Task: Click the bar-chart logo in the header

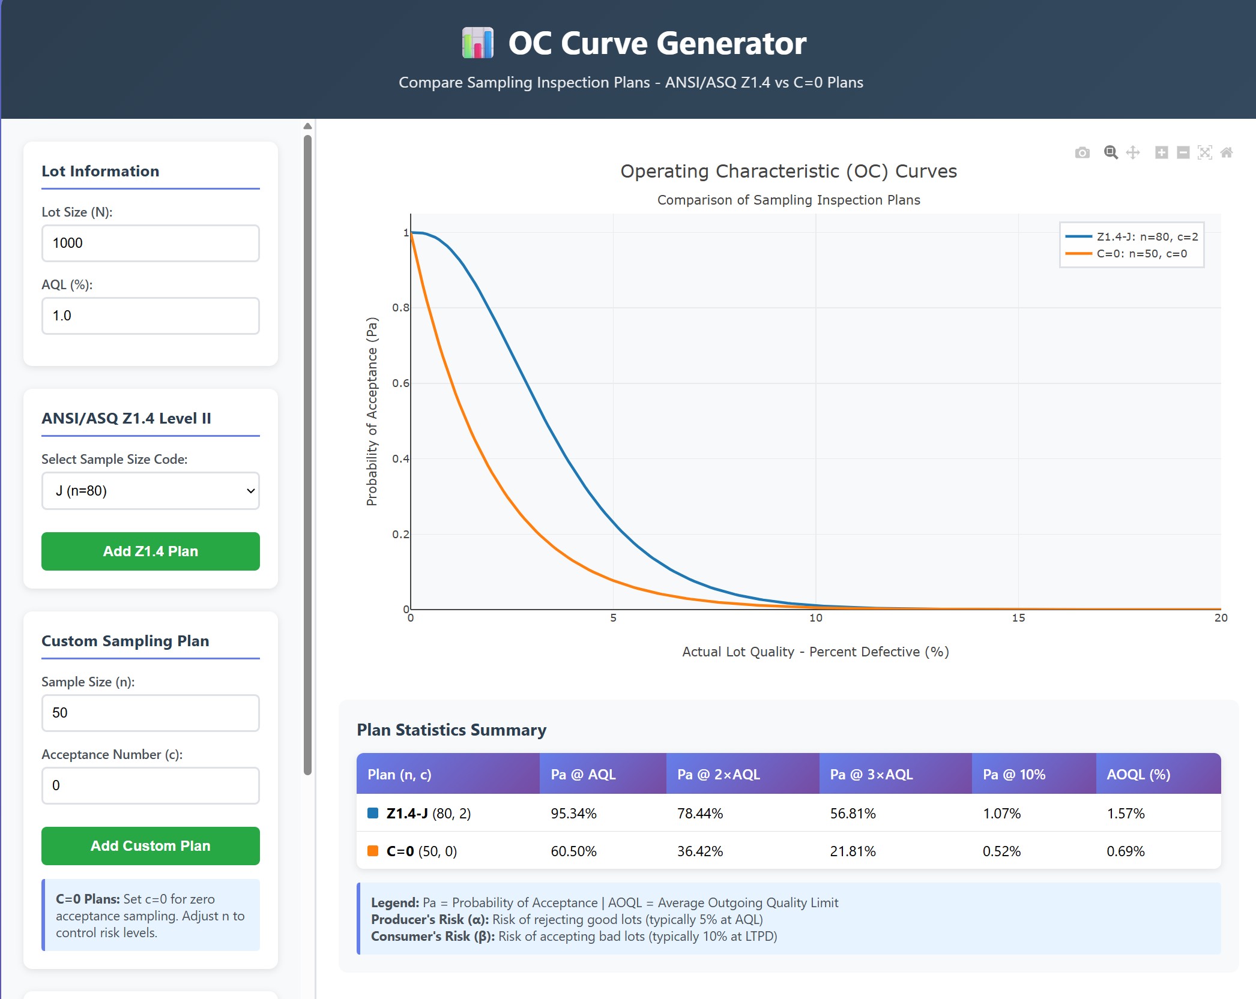Action: point(477,42)
